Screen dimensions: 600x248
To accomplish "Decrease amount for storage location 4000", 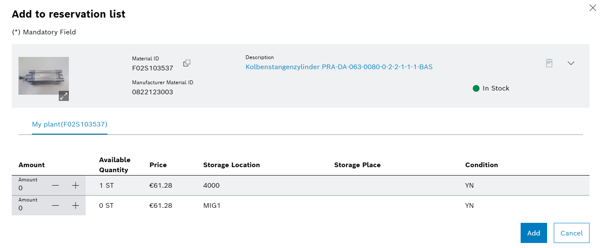I will (x=55, y=186).
